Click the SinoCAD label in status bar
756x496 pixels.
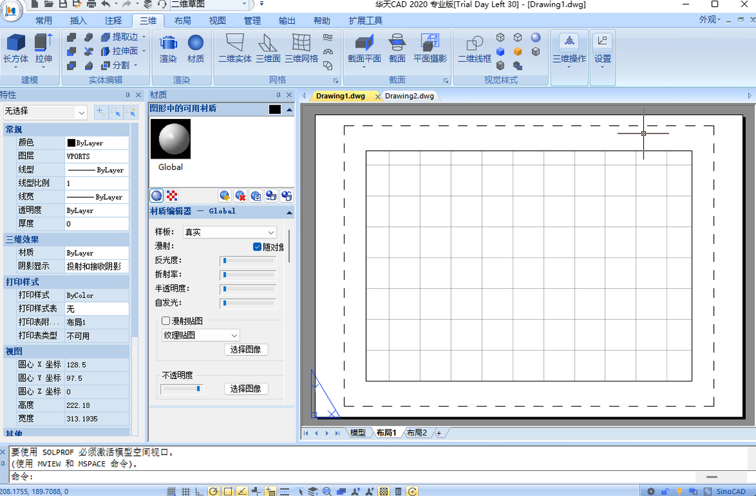(x=730, y=491)
